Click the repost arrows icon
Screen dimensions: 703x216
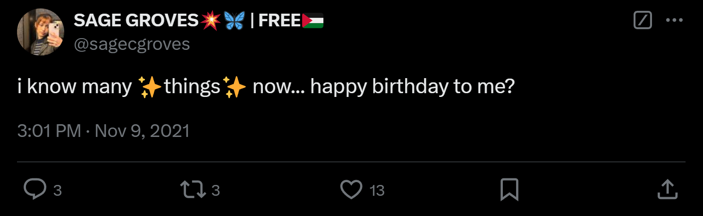click(193, 190)
